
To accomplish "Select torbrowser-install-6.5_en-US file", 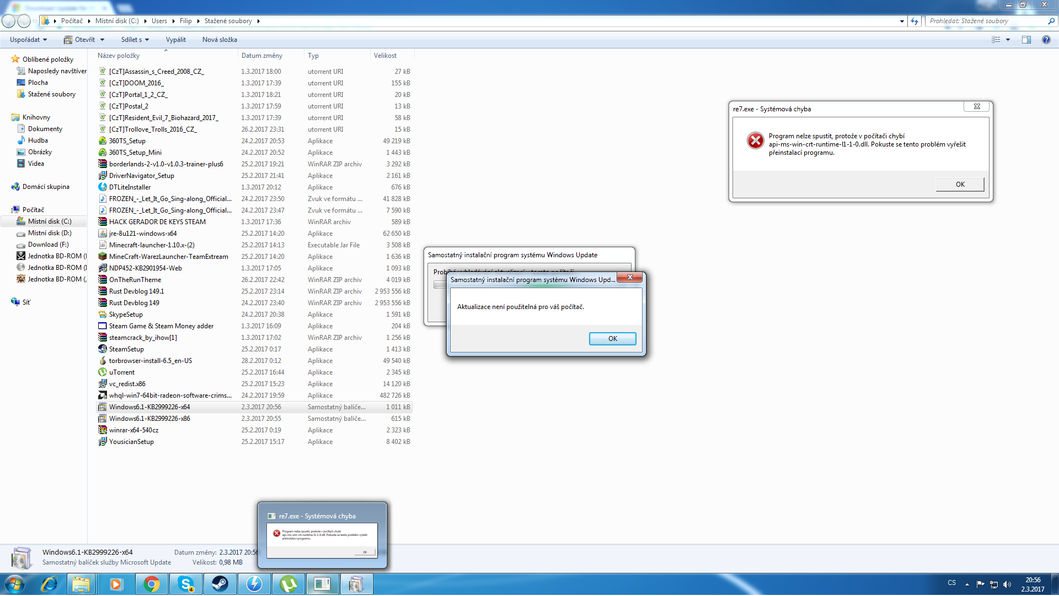I will pos(151,361).
